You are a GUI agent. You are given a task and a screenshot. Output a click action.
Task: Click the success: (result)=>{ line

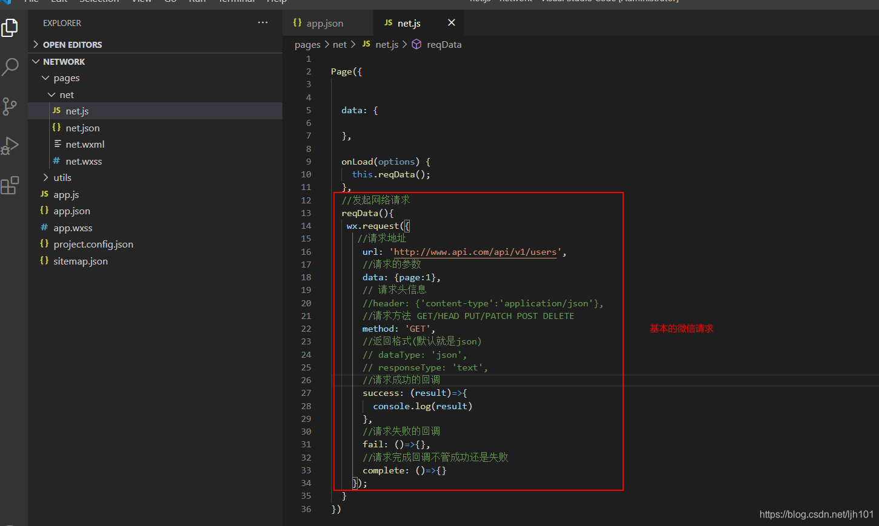(x=415, y=393)
